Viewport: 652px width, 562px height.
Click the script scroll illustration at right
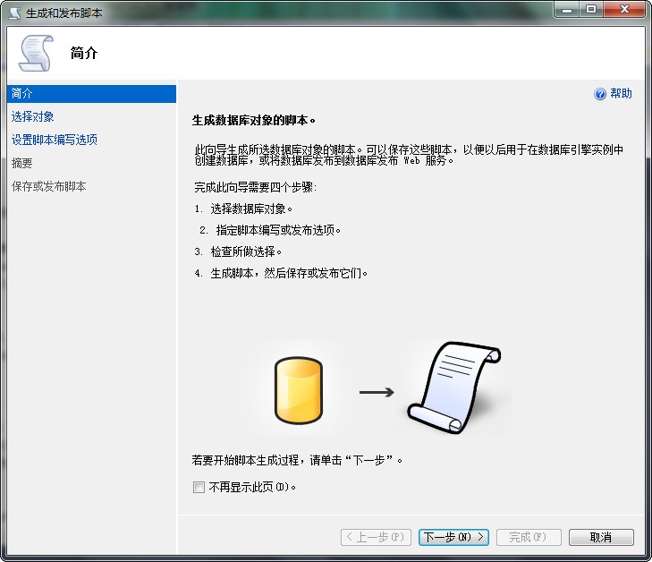pos(454,387)
